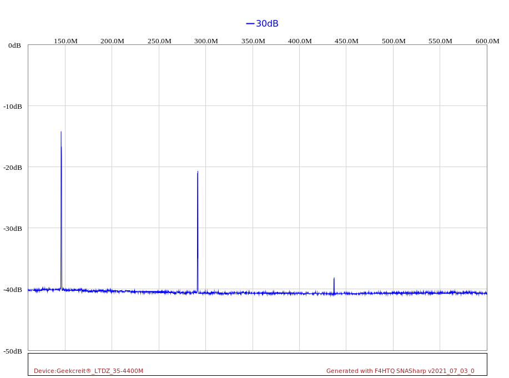Select the 500.0M frequency axis label
509x378 pixels.
click(394, 41)
